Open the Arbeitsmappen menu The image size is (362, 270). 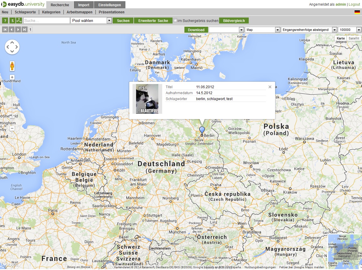[x=79, y=12]
